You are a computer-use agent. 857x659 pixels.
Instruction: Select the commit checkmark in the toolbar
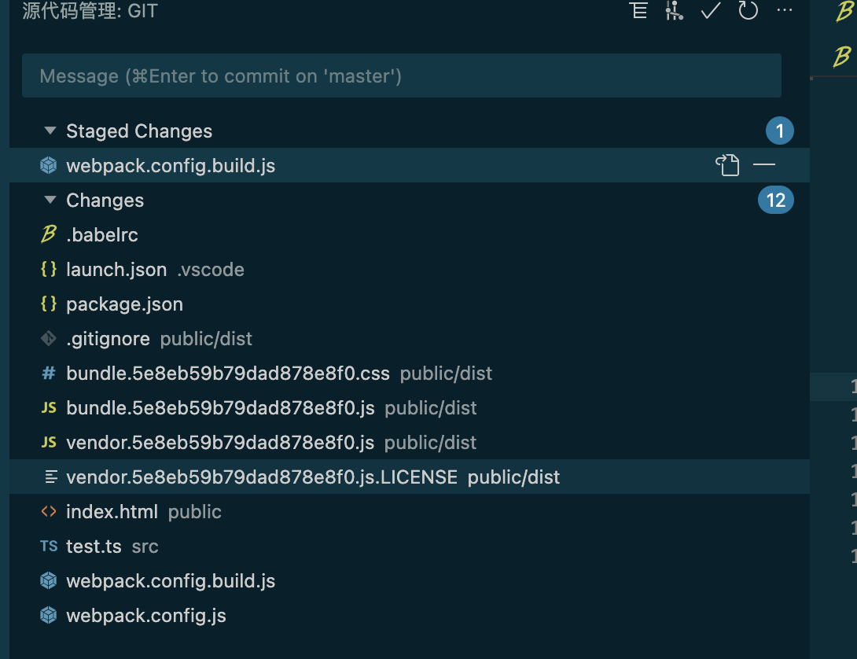click(x=710, y=11)
